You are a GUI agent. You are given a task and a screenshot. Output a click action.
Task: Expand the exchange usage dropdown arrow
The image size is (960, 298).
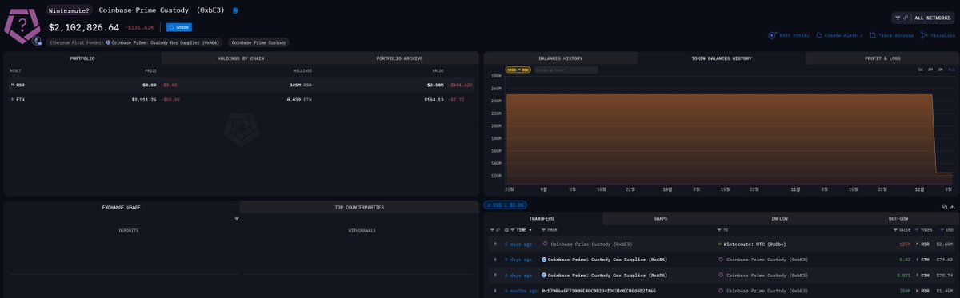237,218
